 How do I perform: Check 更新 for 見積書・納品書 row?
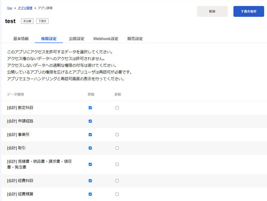tap(117, 164)
